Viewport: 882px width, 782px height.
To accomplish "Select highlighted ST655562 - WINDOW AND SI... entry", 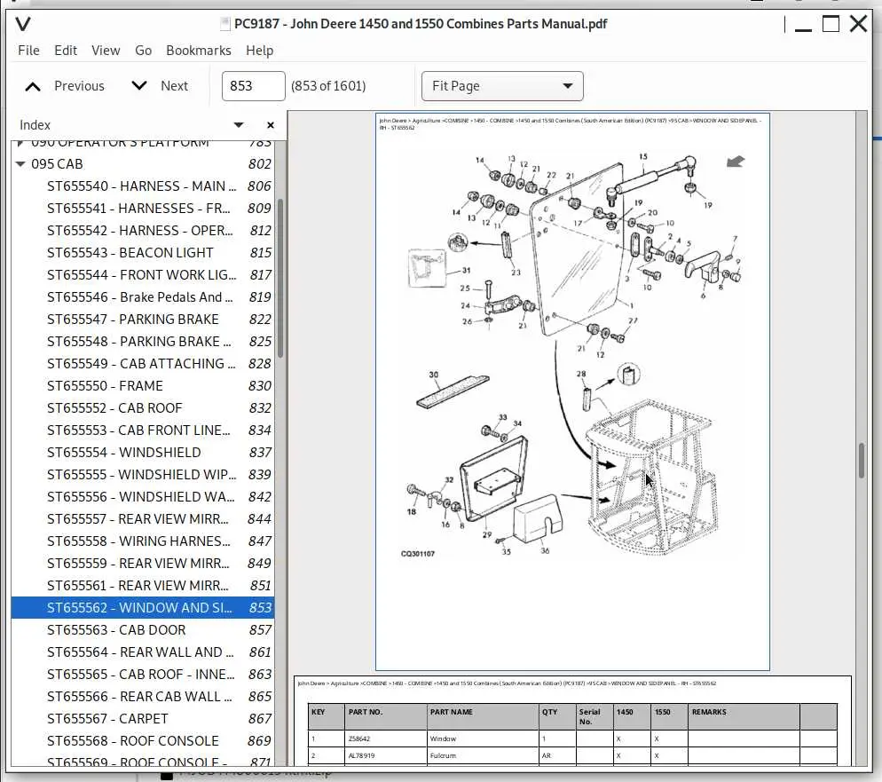I will pos(143,608).
